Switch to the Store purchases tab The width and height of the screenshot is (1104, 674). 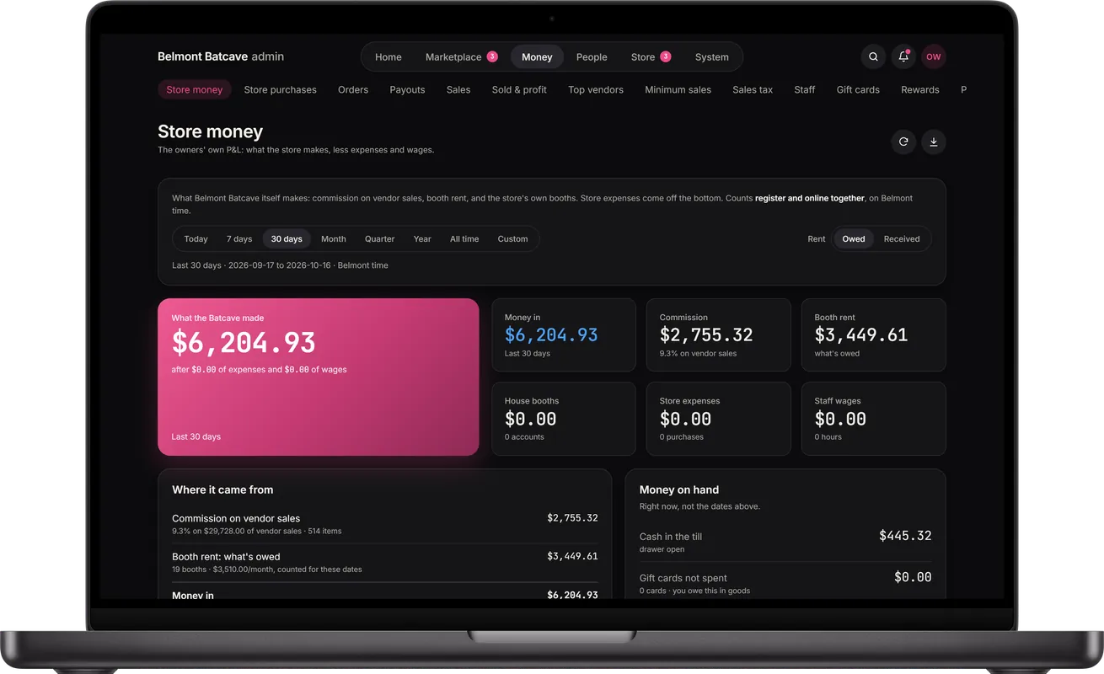[x=281, y=89]
